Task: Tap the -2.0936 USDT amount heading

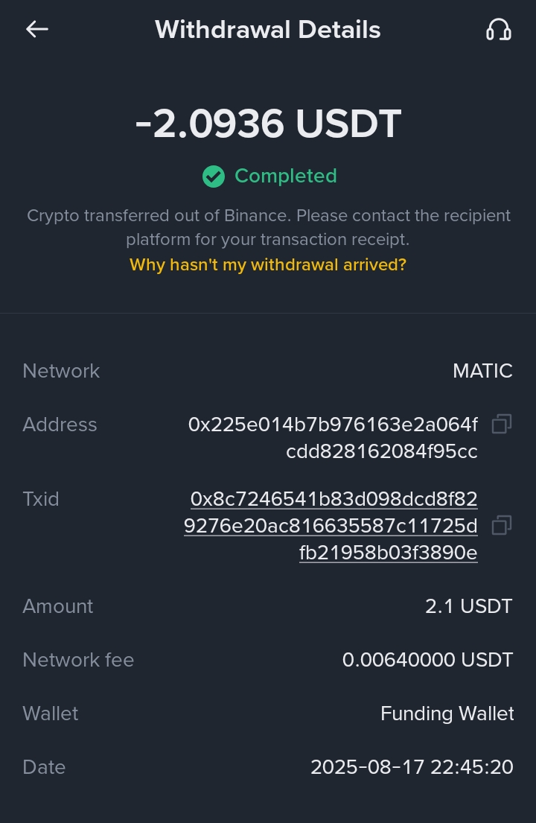Action: (x=268, y=124)
